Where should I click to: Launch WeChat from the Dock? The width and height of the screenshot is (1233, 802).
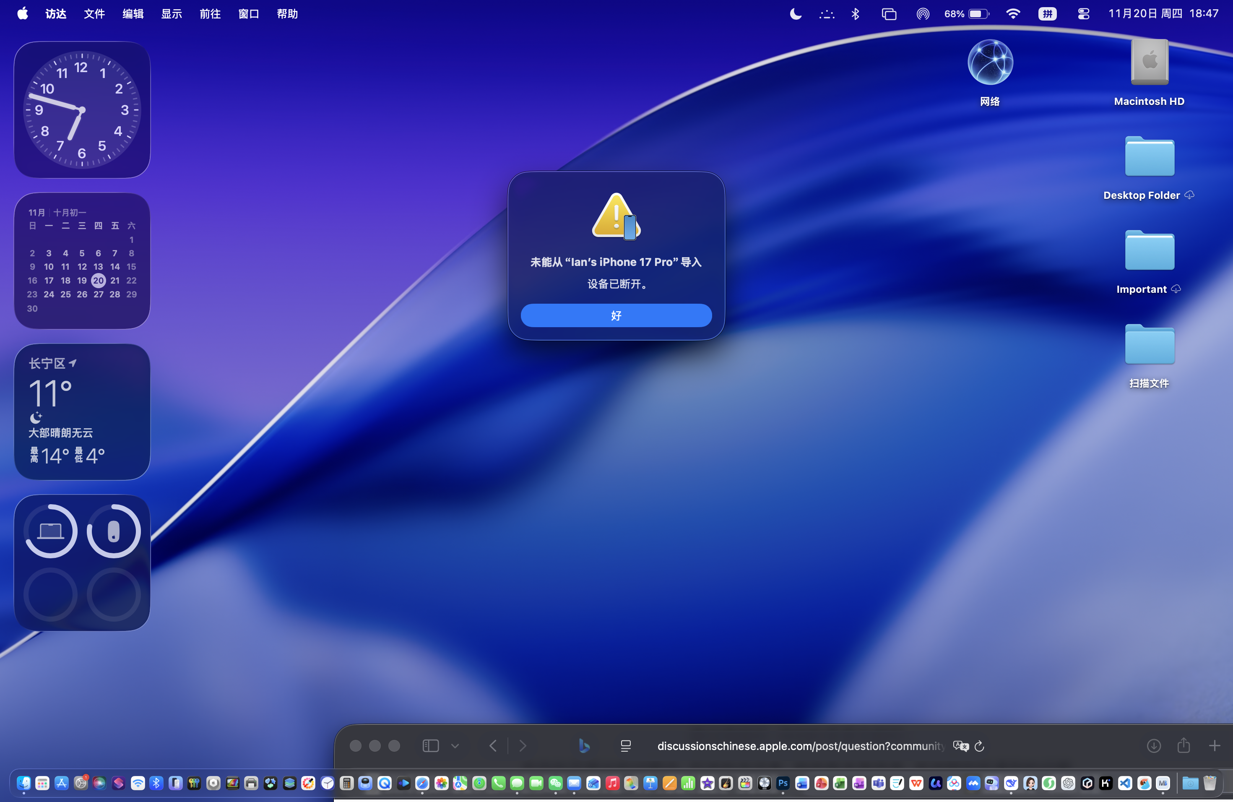pos(555,784)
